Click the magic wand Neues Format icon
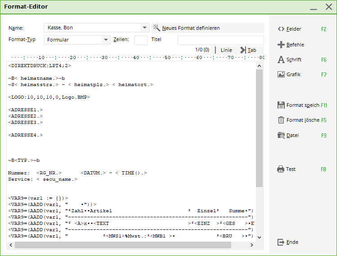Screen dimensions: 337x256 click(x=157, y=28)
